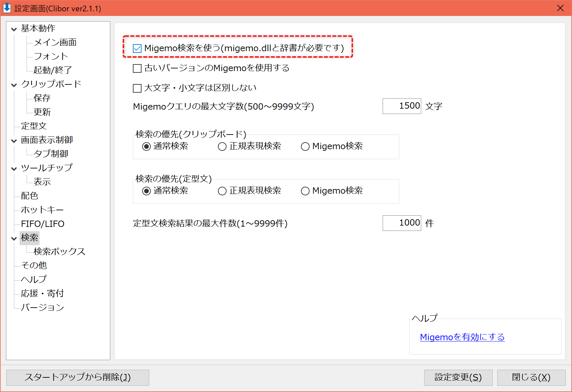Open the メイン画面 settings page
The height and width of the screenshot is (392, 572).
(x=55, y=42)
